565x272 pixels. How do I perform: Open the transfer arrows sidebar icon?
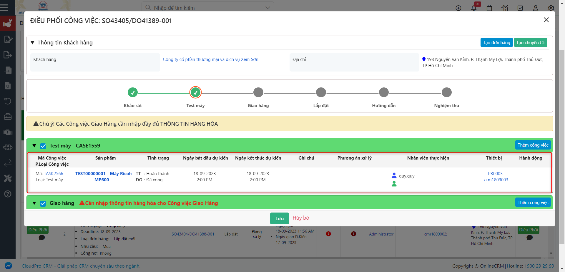point(8,163)
